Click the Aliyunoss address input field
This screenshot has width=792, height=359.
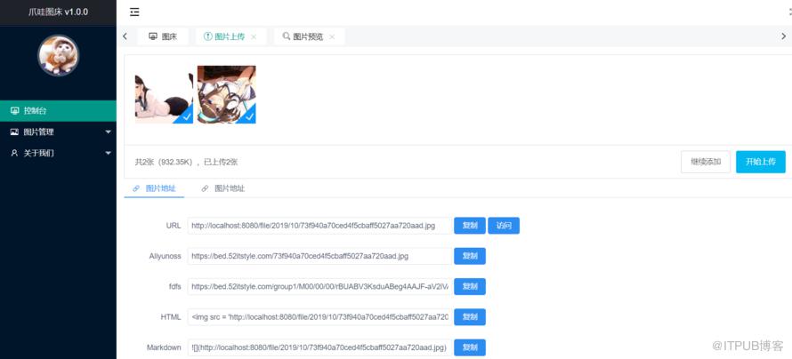coord(319,256)
